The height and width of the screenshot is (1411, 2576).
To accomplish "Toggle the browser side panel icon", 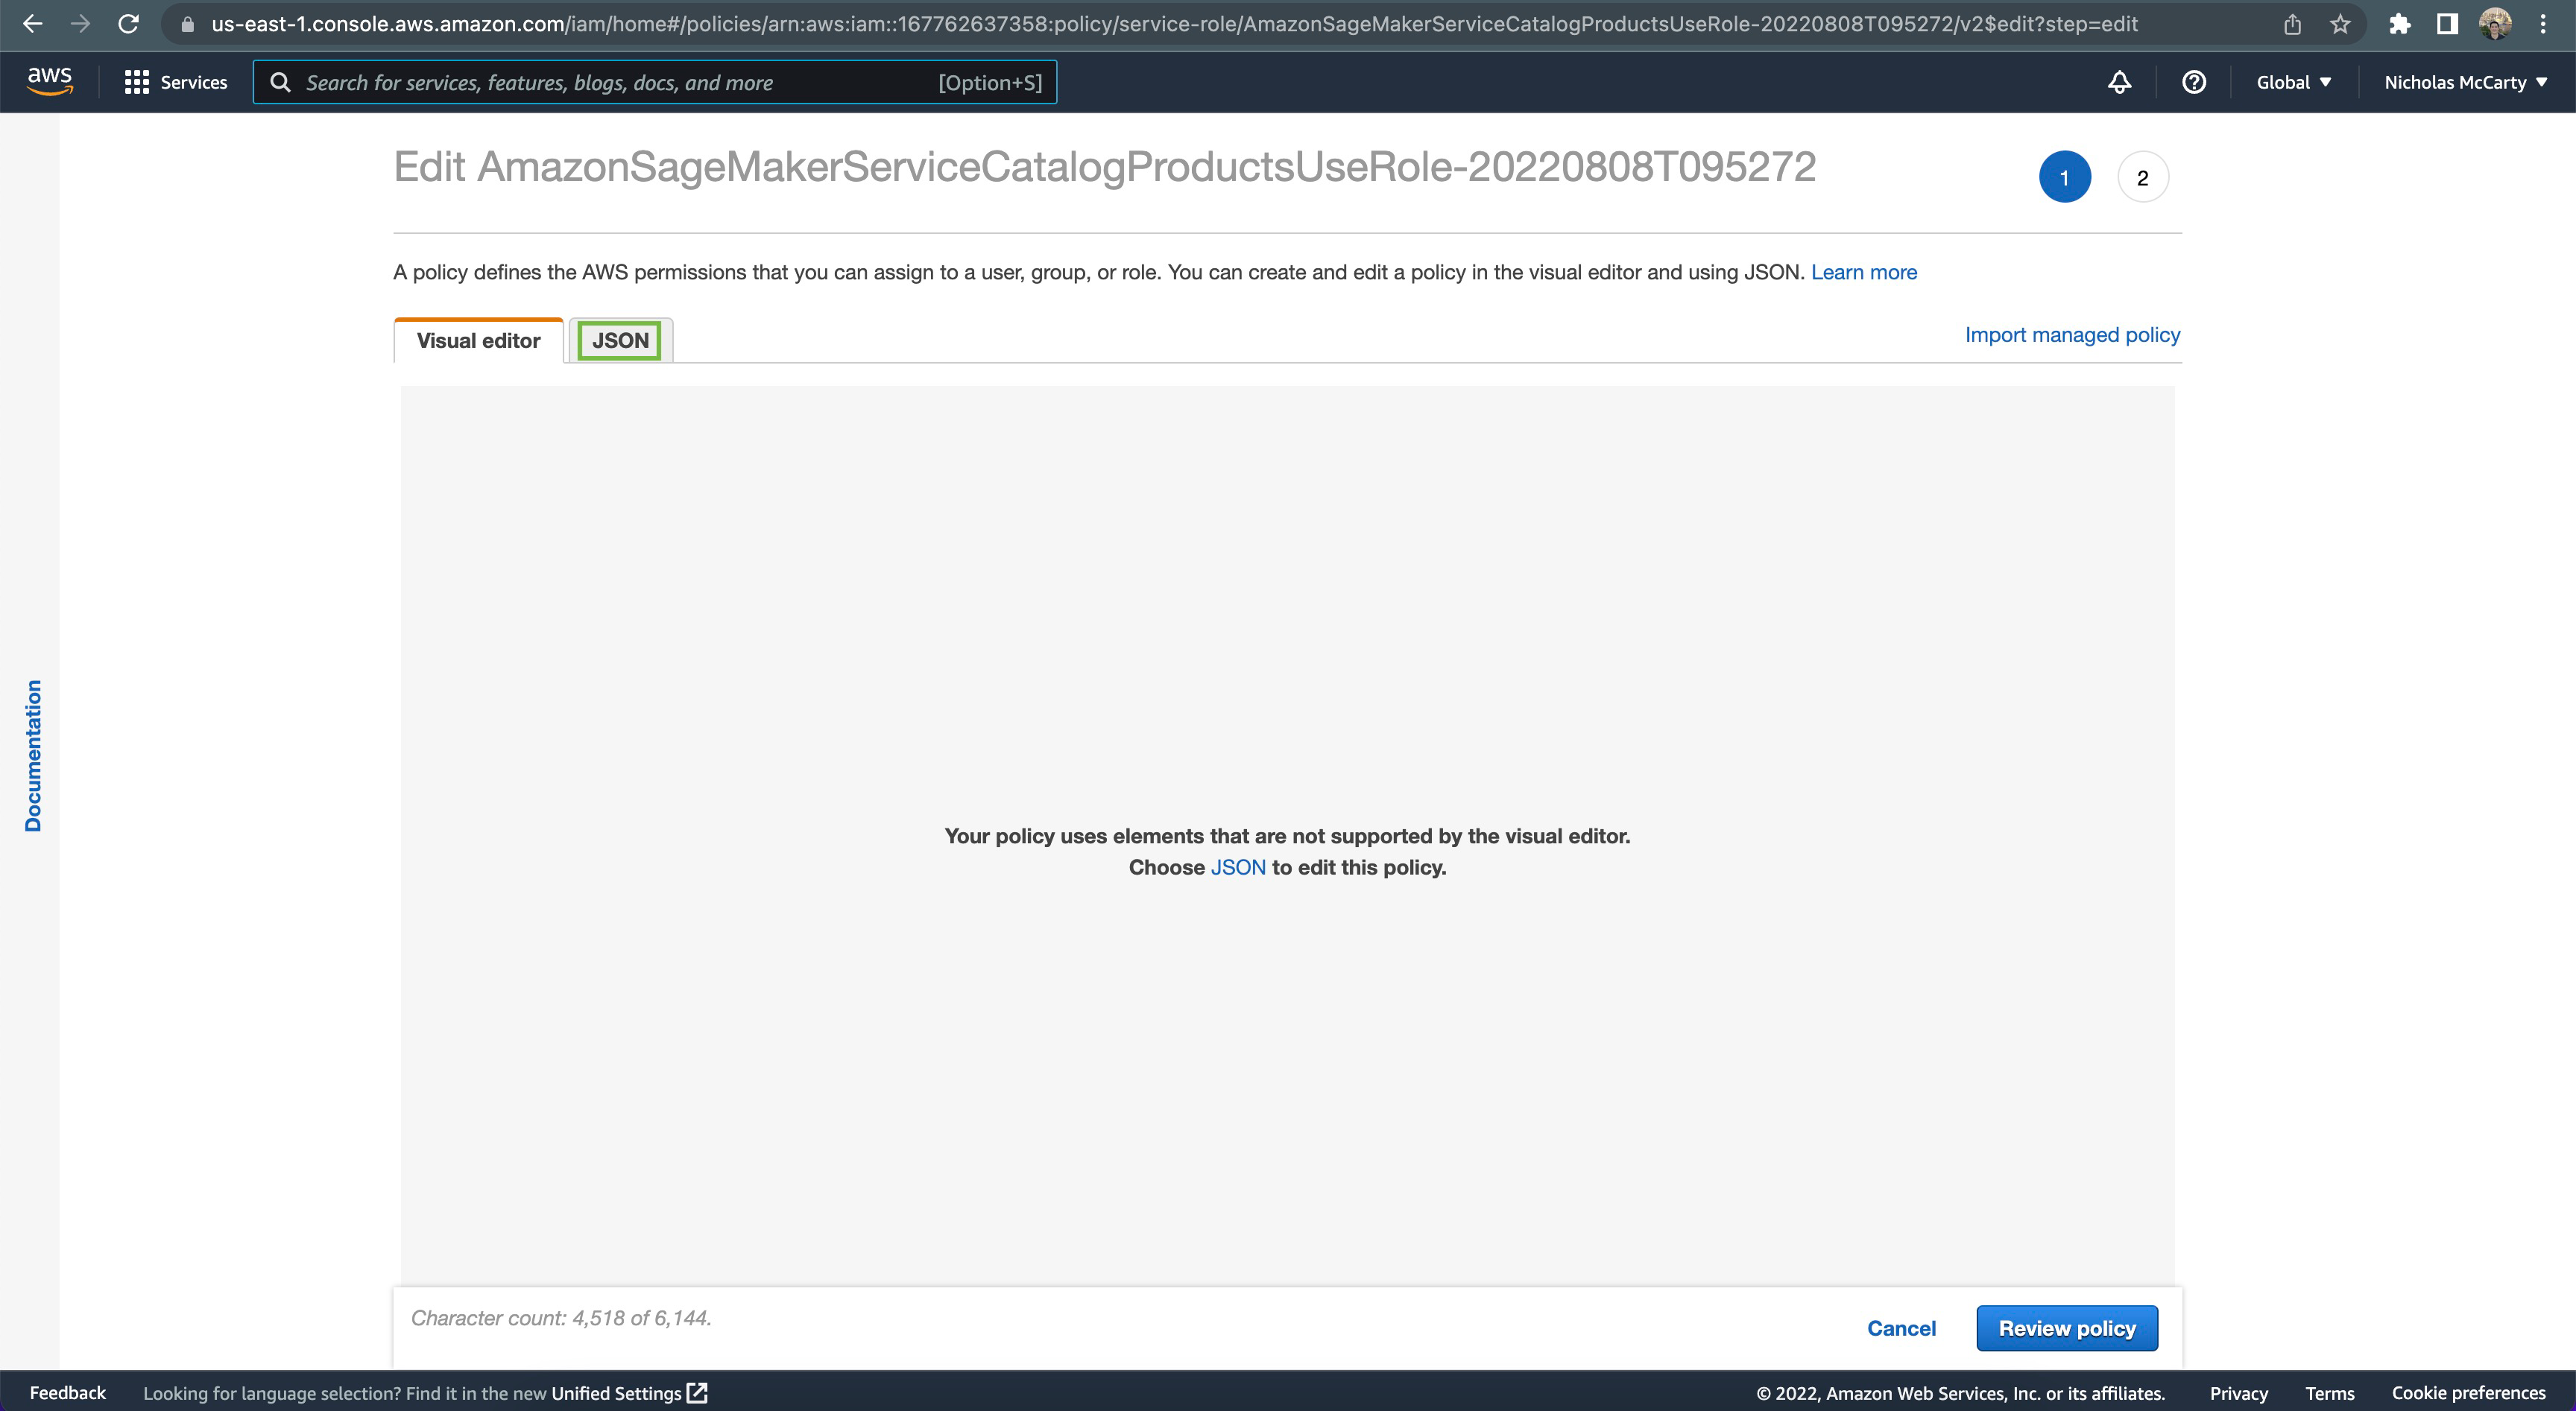I will coord(2447,24).
